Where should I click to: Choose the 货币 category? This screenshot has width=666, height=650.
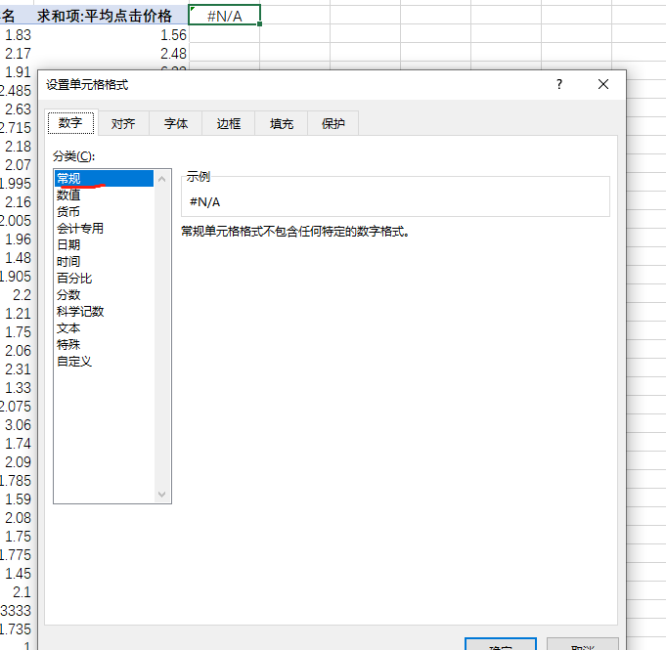pyautogui.click(x=69, y=211)
